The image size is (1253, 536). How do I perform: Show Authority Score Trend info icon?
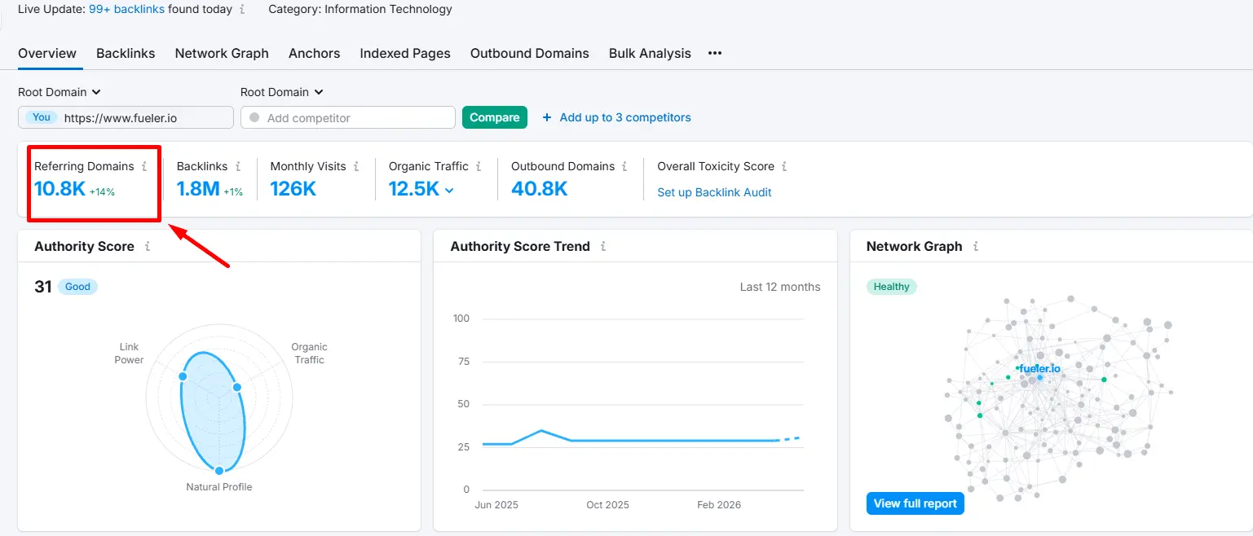[603, 246]
